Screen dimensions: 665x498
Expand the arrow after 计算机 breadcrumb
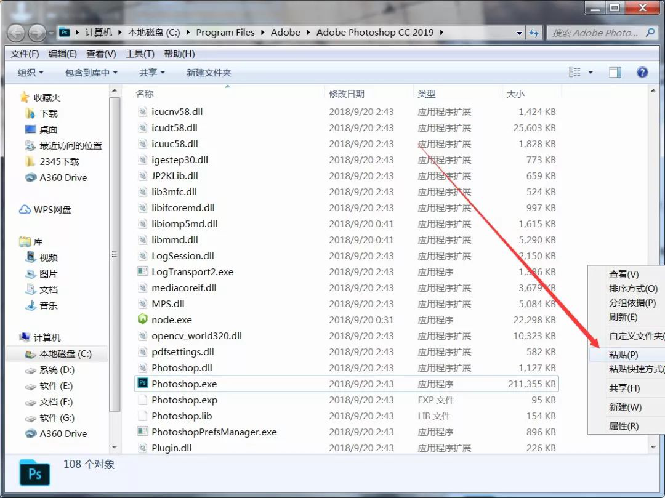coord(119,33)
